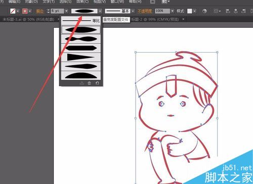Click the horizontal align center icon
Screen dimensions: 253x184
(x=236, y=11)
